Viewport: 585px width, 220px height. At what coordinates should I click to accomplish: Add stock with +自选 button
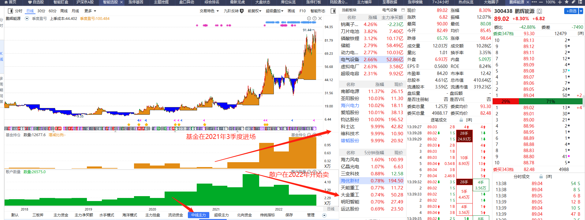(x=571, y=11)
